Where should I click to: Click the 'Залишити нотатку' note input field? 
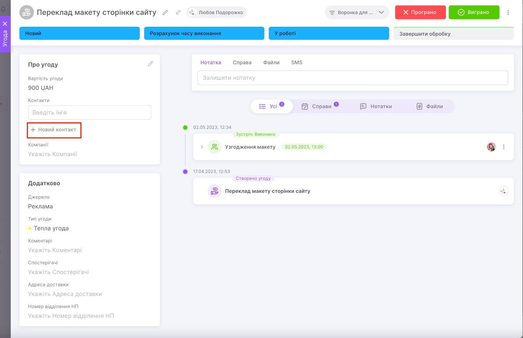tap(352, 78)
